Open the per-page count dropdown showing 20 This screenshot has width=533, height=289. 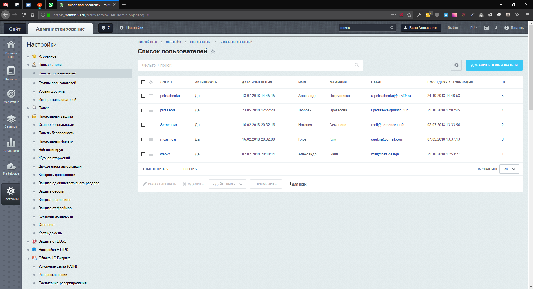point(509,169)
